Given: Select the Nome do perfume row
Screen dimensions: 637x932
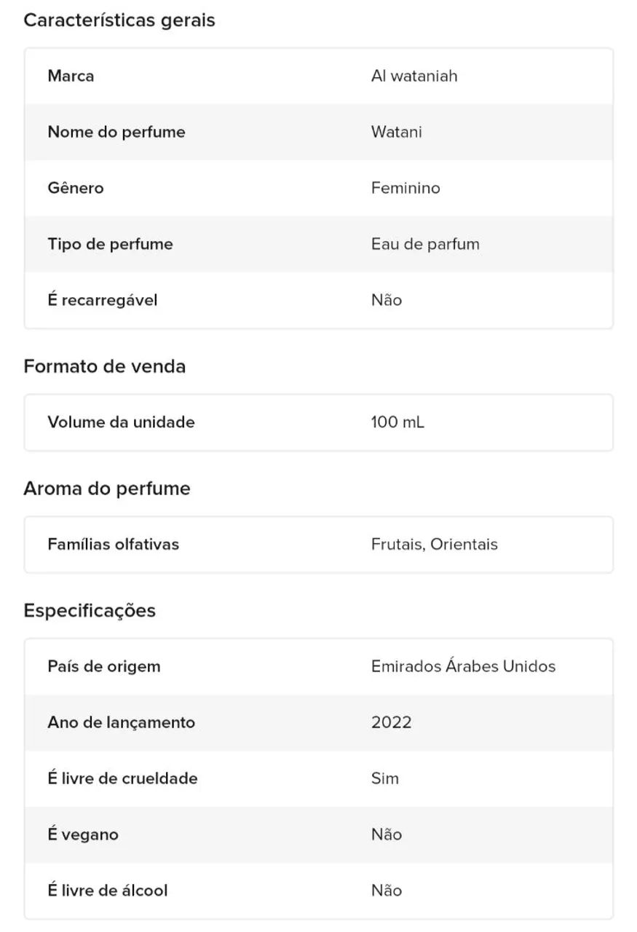Looking at the screenshot, I should [x=319, y=132].
